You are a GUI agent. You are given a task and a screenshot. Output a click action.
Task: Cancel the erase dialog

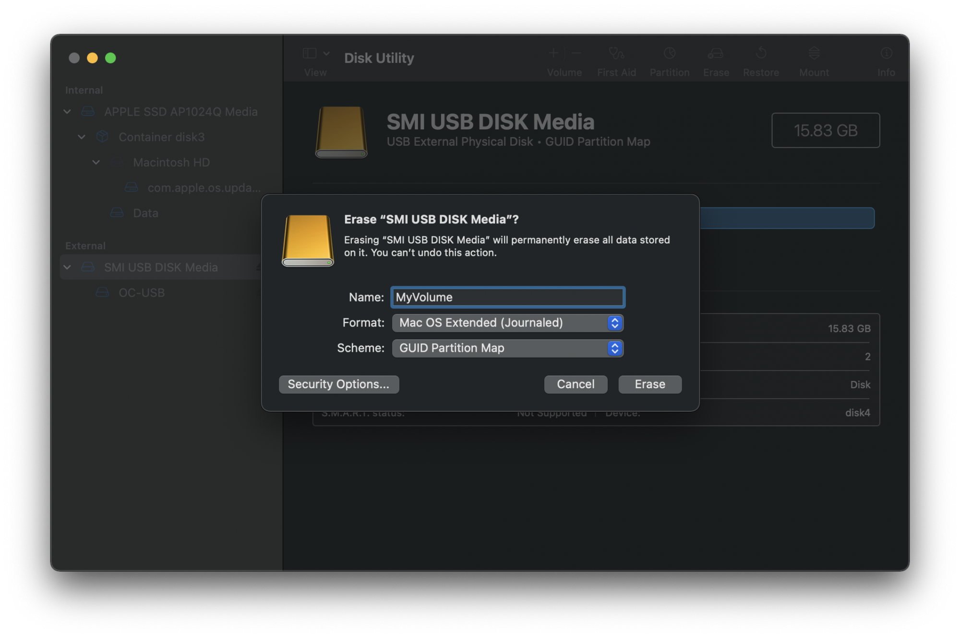click(x=576, y=384)
